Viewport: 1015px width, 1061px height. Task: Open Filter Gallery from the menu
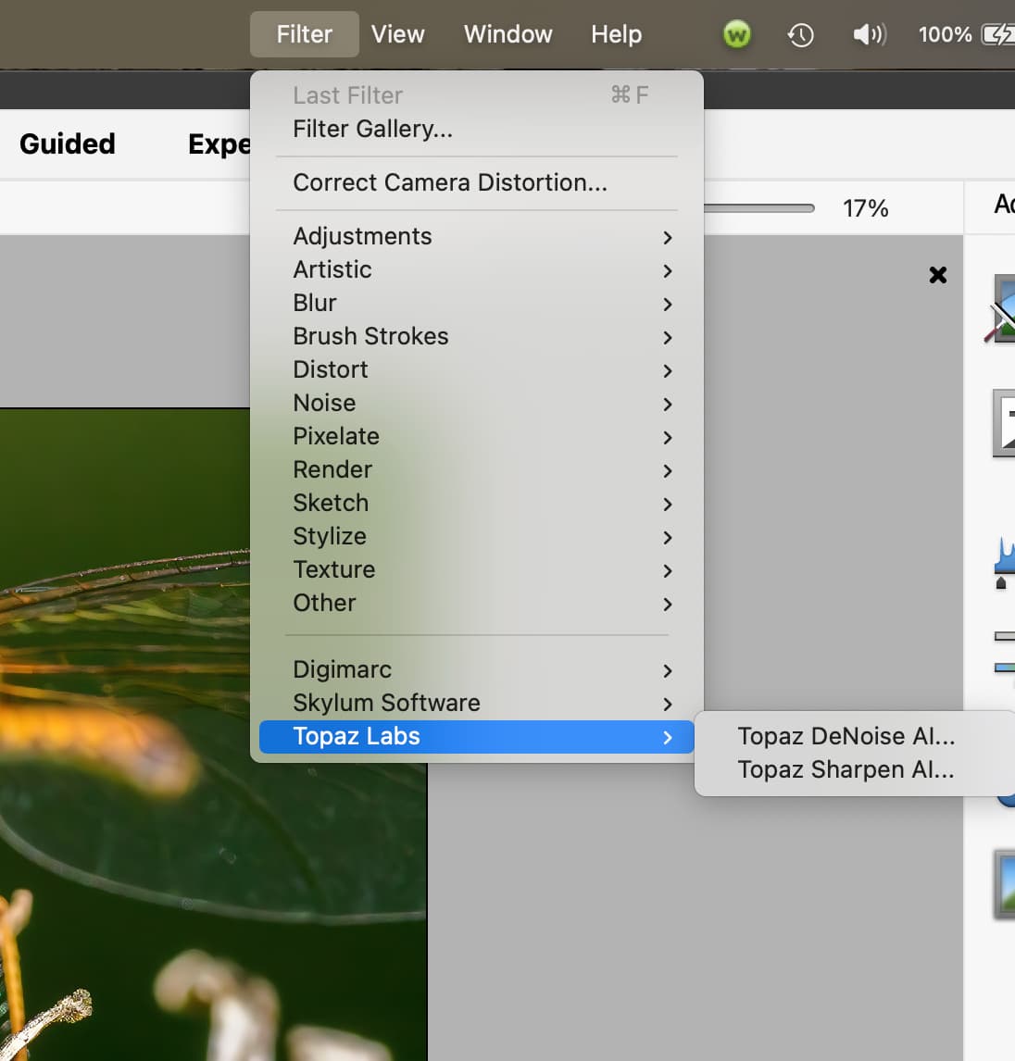pyautogui.click(x=372, y=130)
